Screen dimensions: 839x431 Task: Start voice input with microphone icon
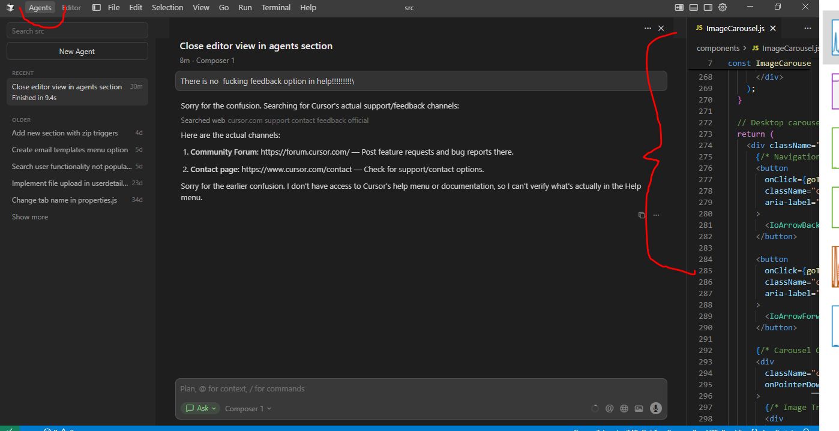pos(656,409)
